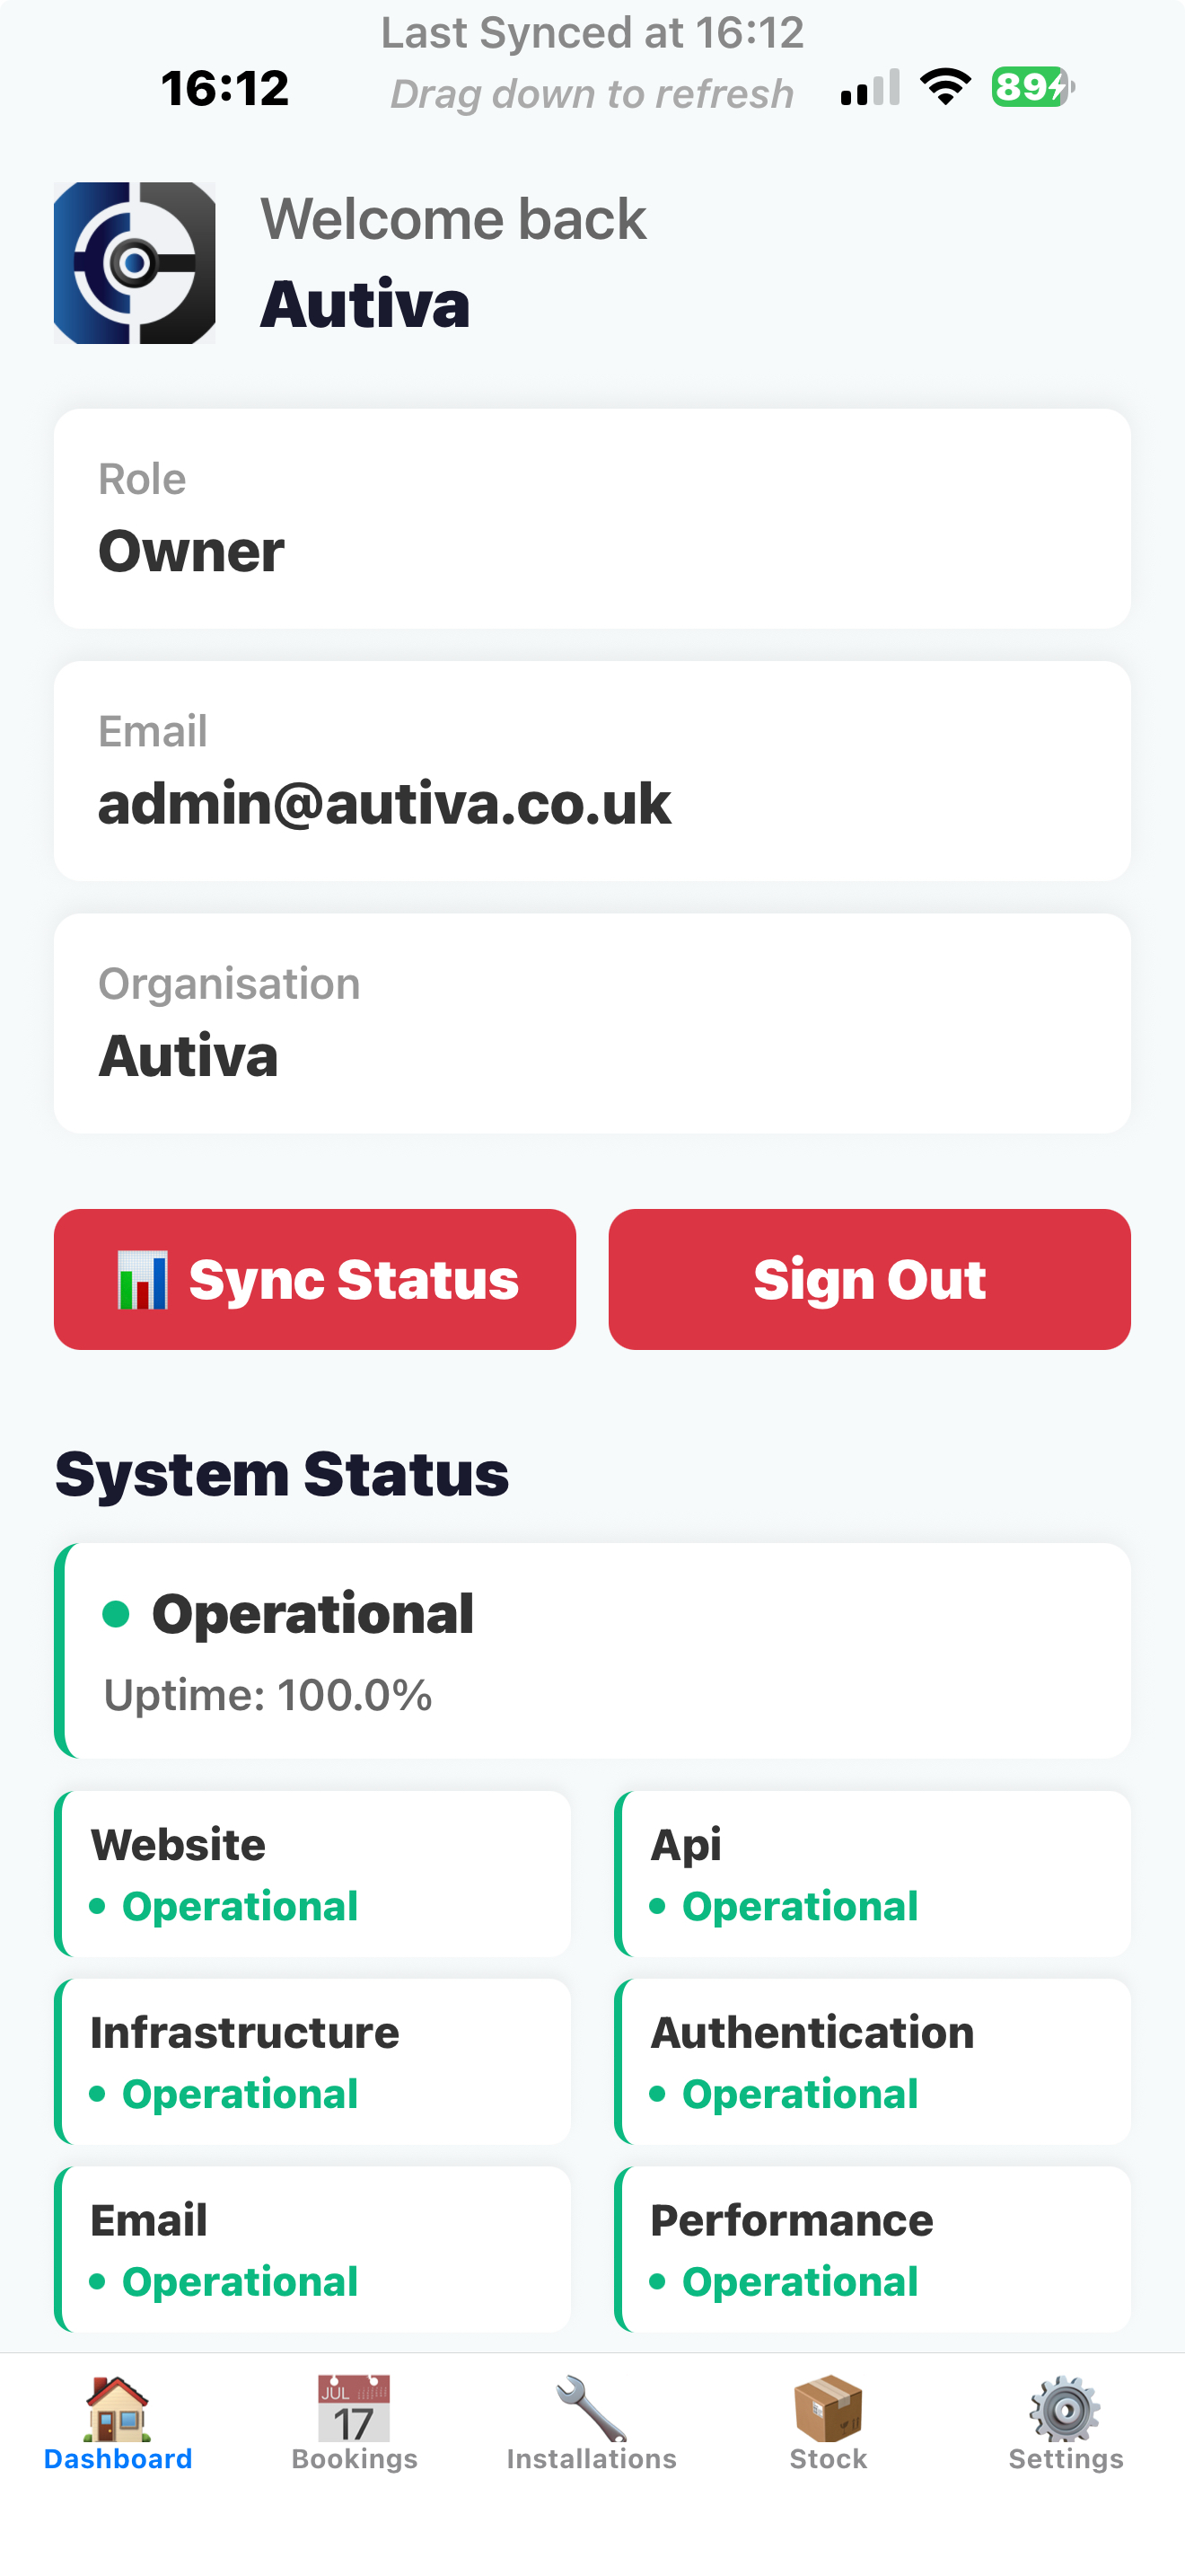Open the Dashboard tab house icon
This screenshot has width=1185, height=2576.
118,2408
